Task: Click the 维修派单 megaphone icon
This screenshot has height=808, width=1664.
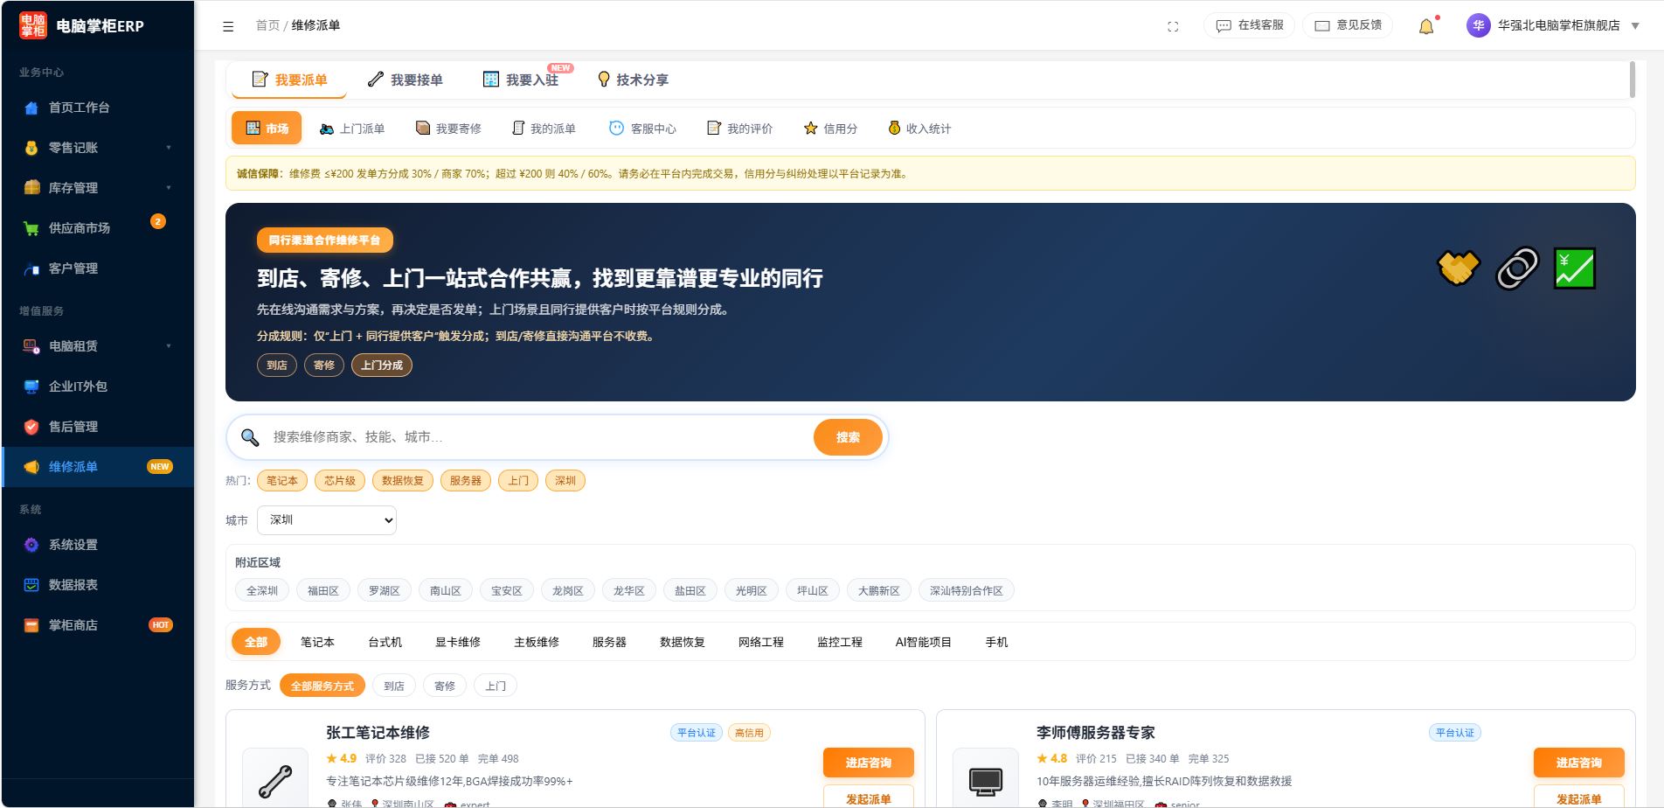Action: pyautogui.click(x=31, y=467)
